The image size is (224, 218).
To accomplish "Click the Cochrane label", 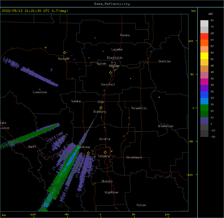I will 84,147.
